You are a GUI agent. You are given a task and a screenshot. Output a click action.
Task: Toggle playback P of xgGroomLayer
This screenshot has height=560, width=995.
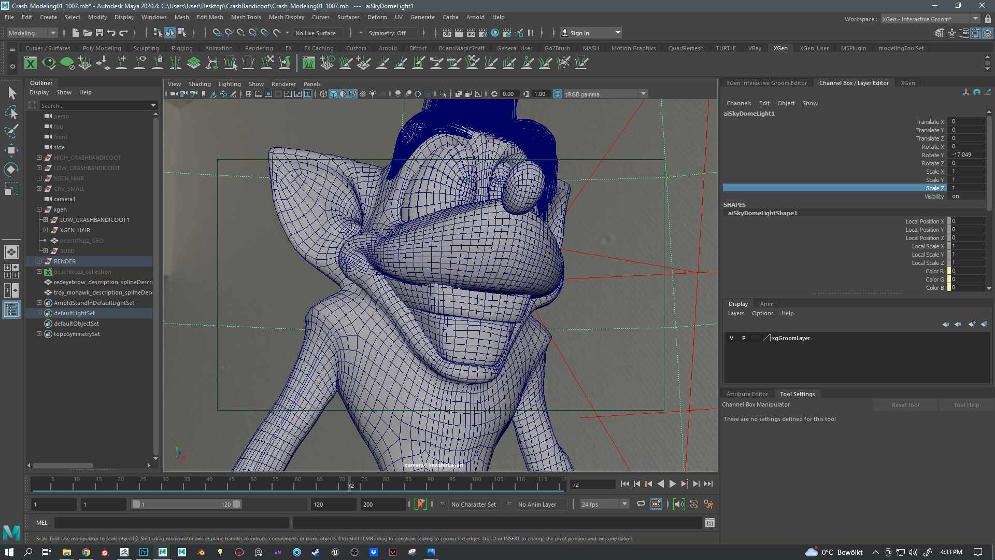[744, 338]
